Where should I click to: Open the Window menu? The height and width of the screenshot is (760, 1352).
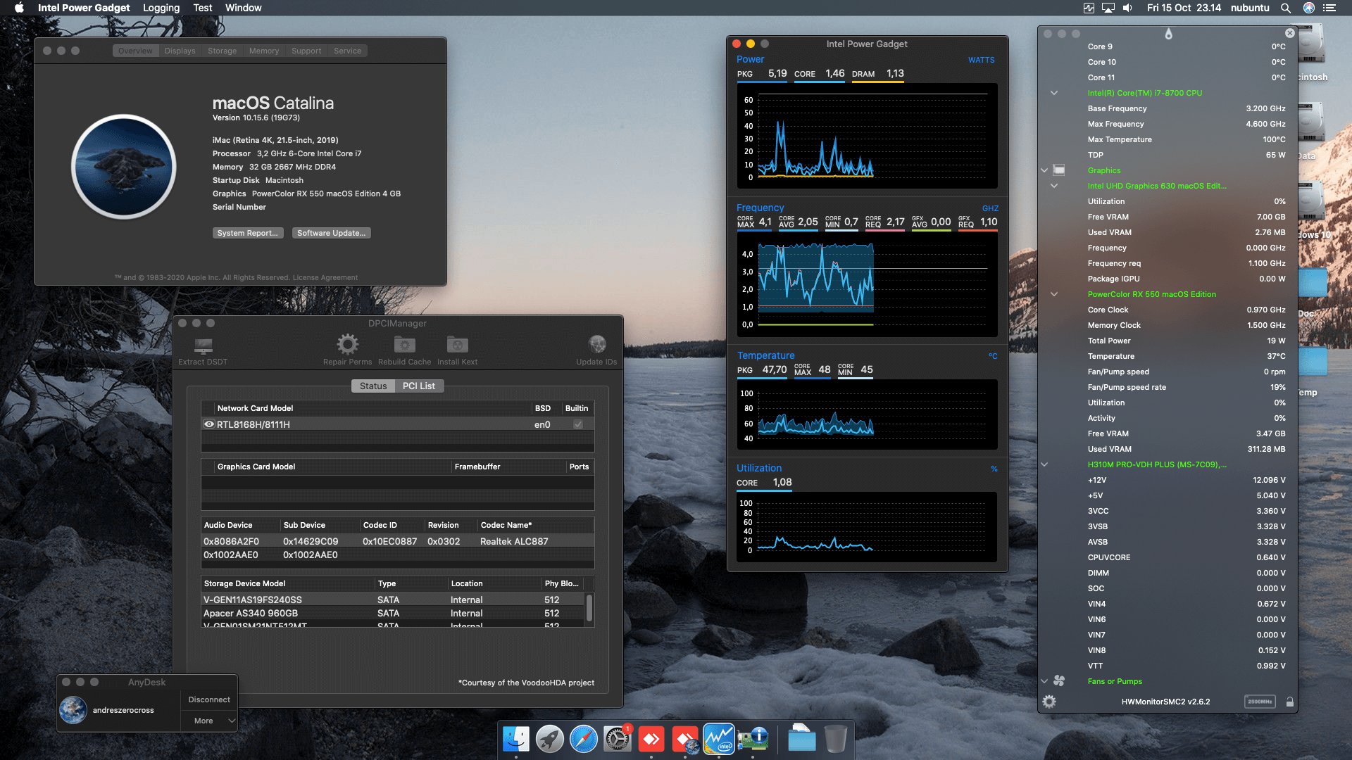(x=243, y=8)
